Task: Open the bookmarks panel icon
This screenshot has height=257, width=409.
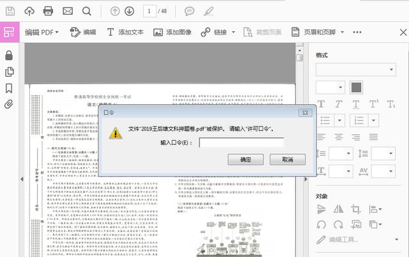Action: 9,88
